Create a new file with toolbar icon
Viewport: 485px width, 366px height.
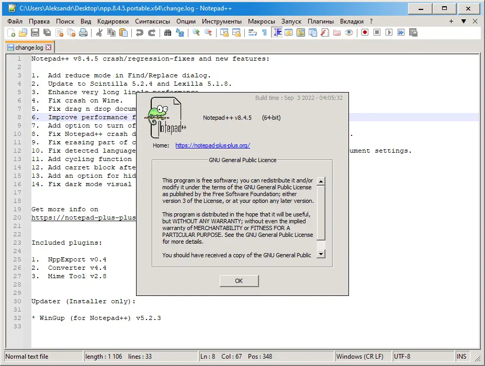click(x=11, y=32)
